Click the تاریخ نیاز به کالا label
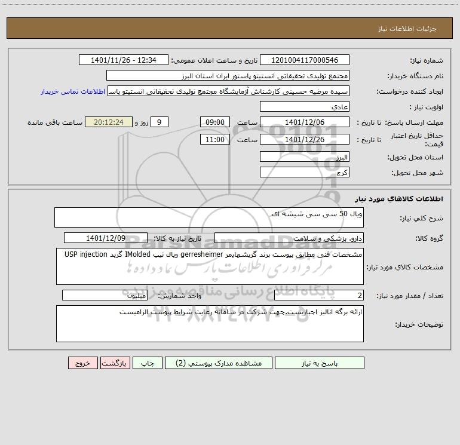Viewport: 460px width, 445px height. (177, 238)
